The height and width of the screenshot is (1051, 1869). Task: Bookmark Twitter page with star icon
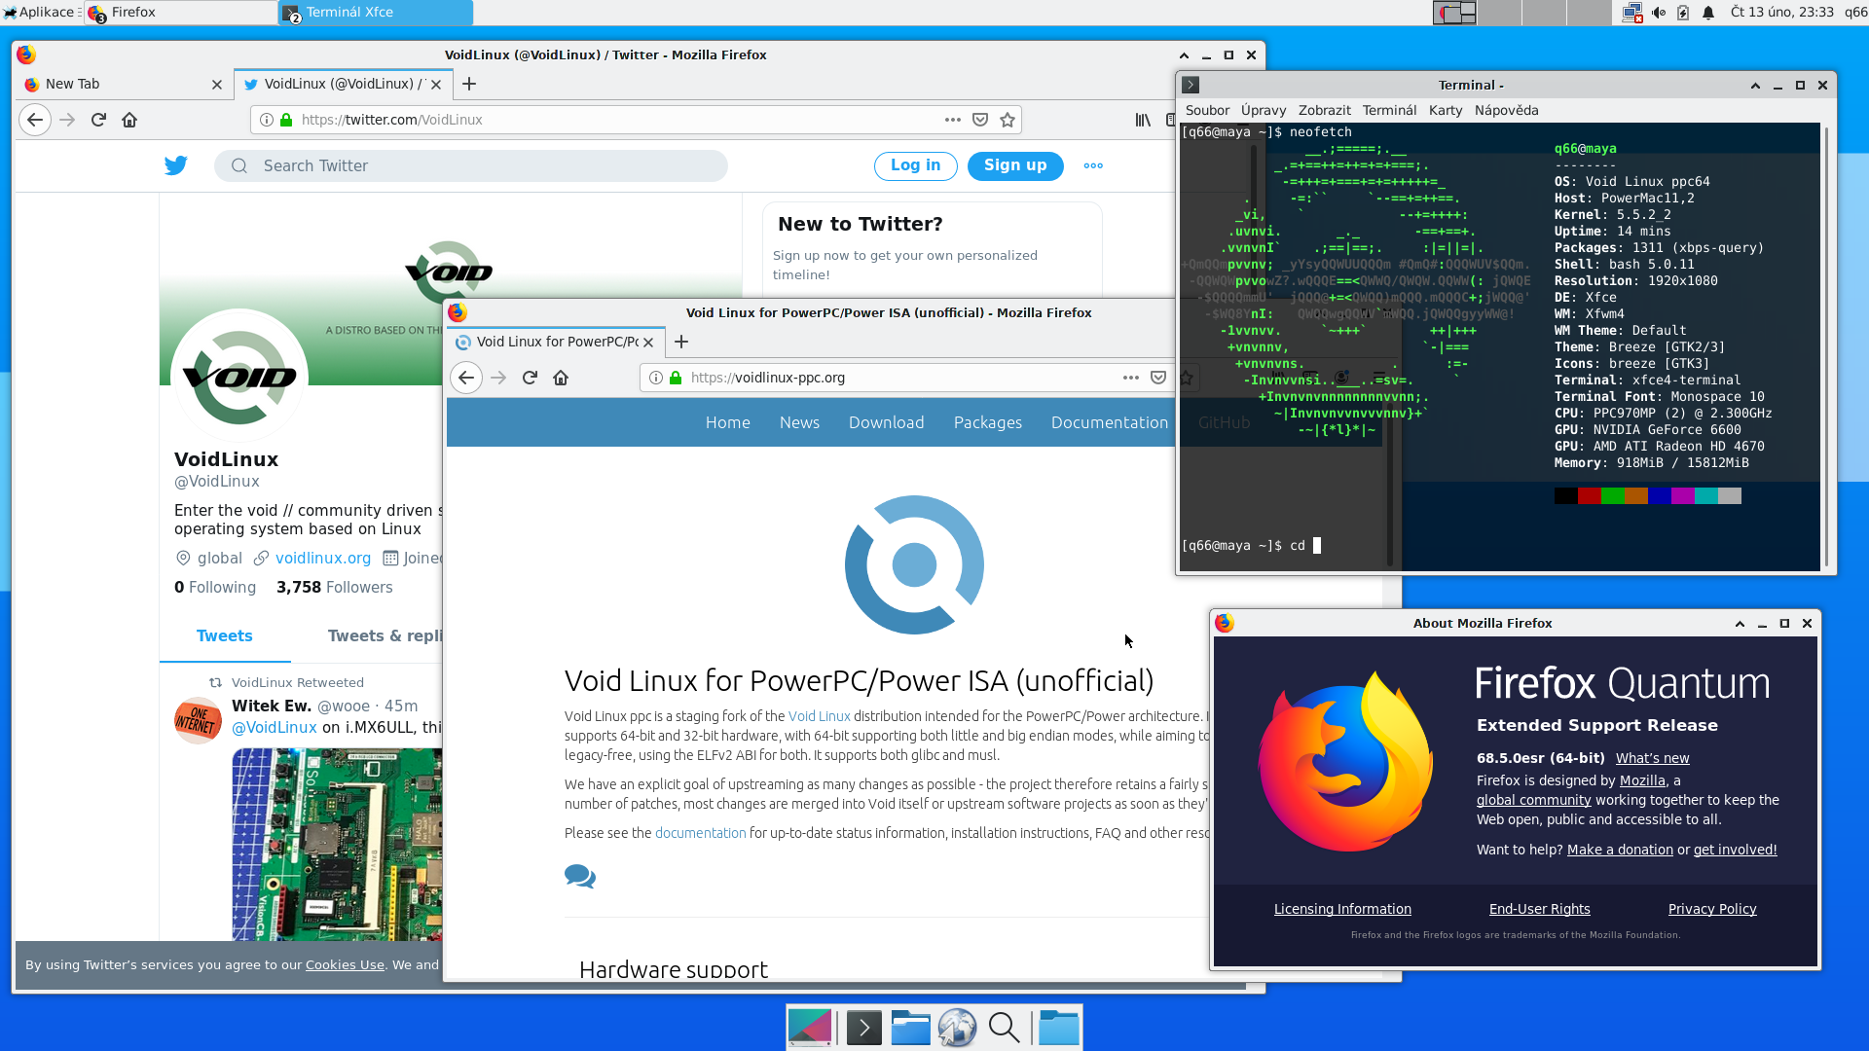tap(1008, 120)
